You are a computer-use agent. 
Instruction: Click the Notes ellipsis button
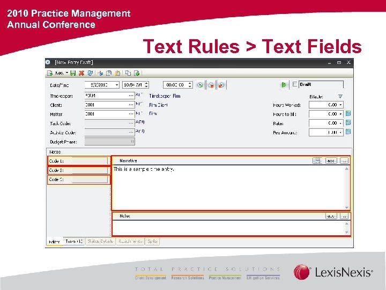click(344, 216)
